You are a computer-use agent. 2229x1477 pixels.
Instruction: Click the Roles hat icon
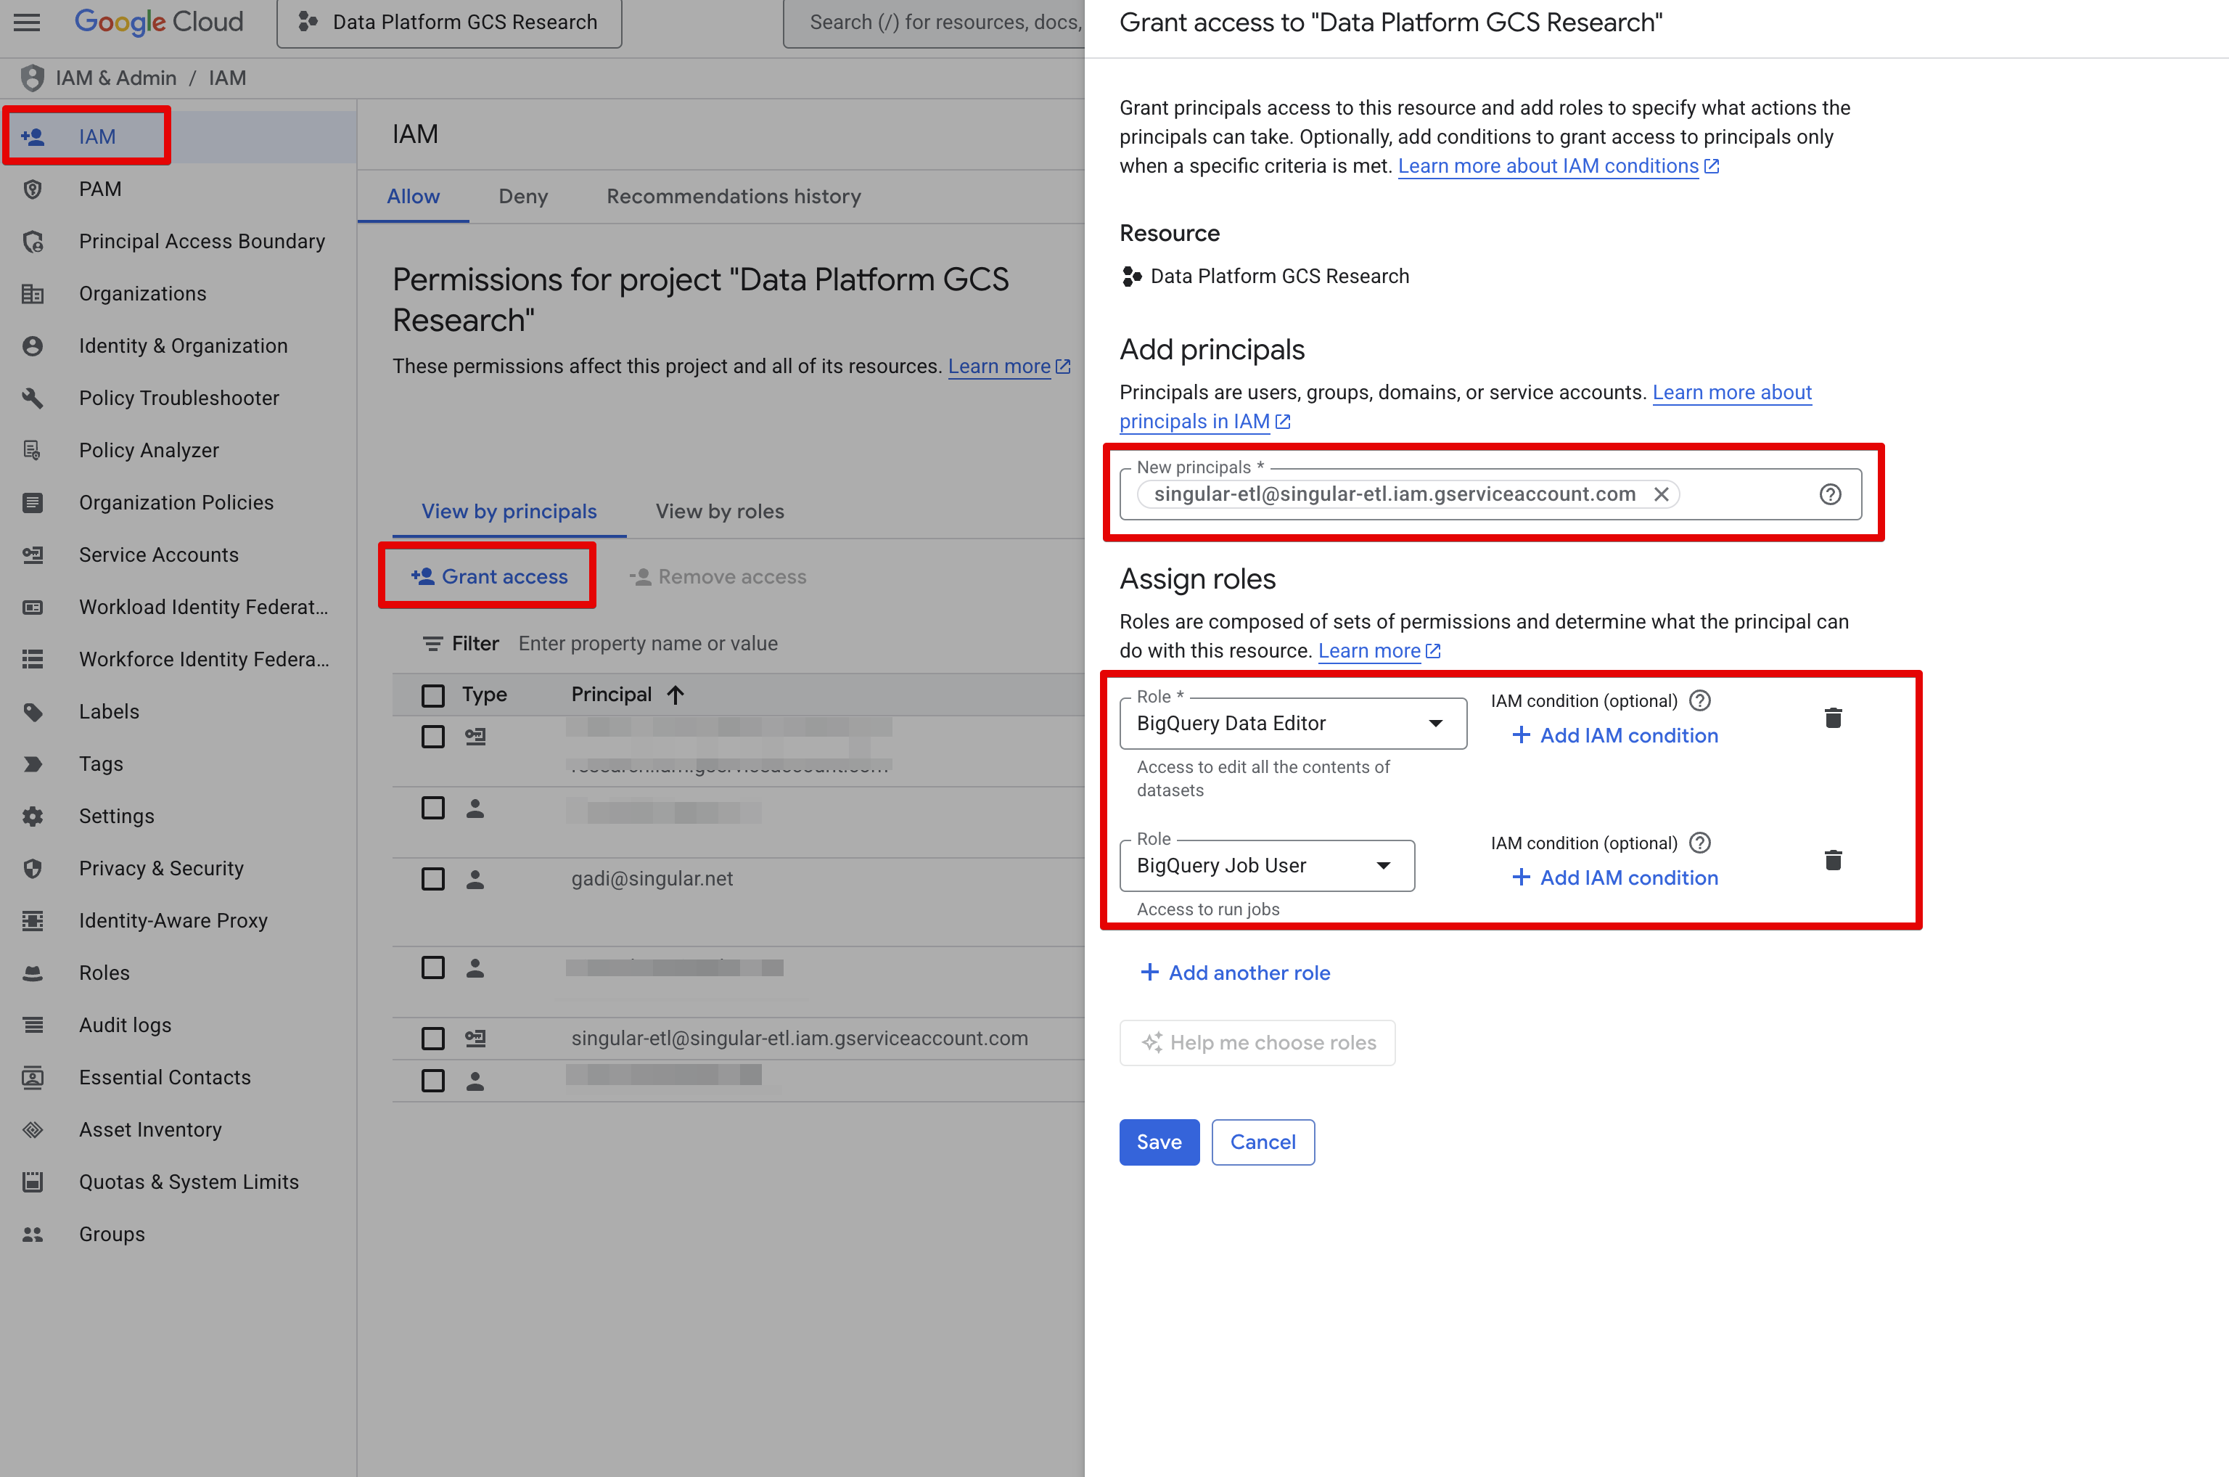[x=33, y=973]
